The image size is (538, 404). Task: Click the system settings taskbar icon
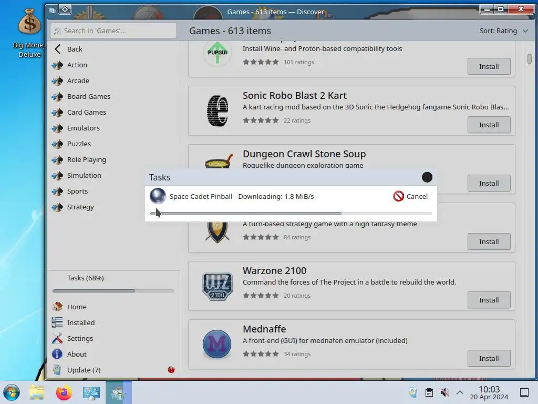[91, 392]
